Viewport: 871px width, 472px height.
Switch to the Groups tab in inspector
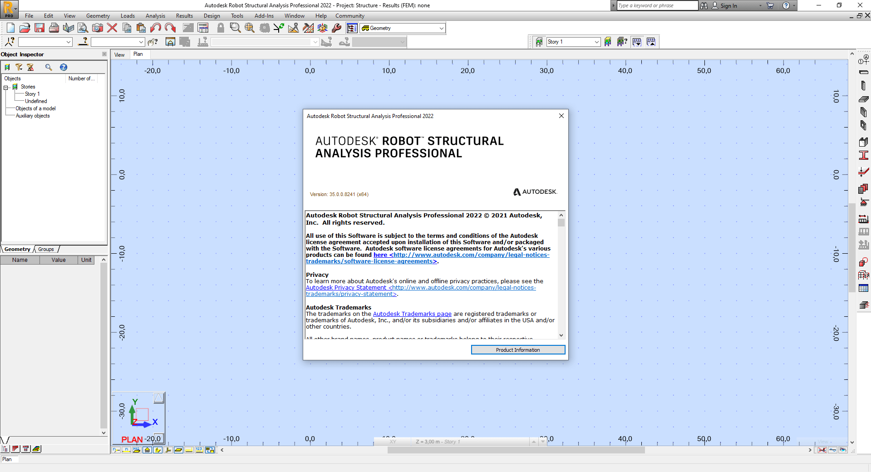click(x=46, y=249)
